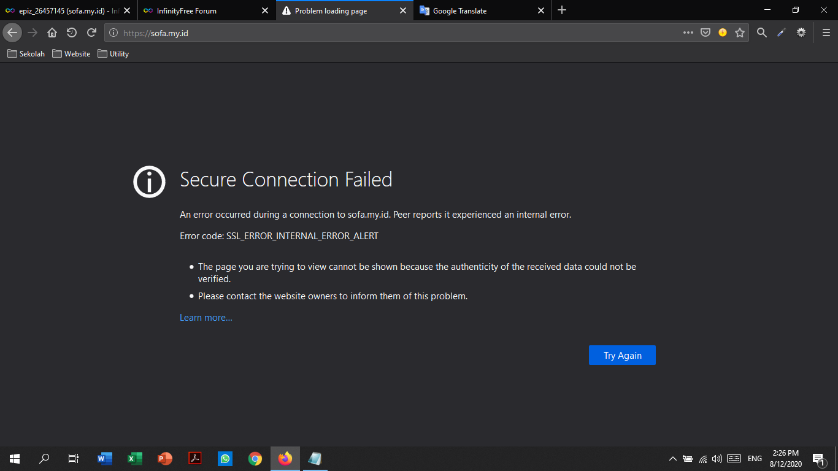838x471 pixels.
Task: Open the Firefox hamburger menu
Action: [826, 33]
